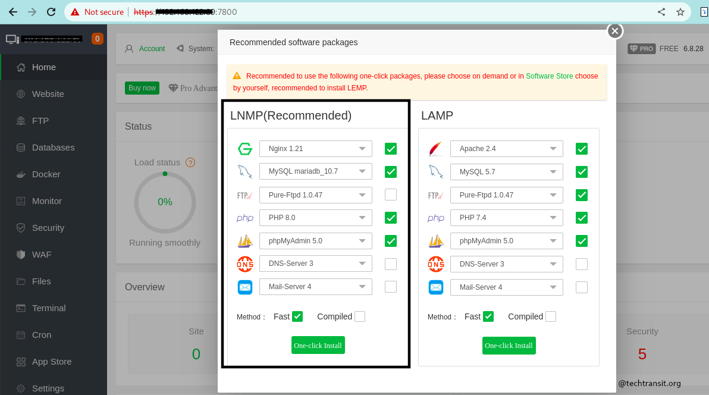Open the Nginx 1.21 version dropdown
The image size is (709, 395).
point(316,149)
